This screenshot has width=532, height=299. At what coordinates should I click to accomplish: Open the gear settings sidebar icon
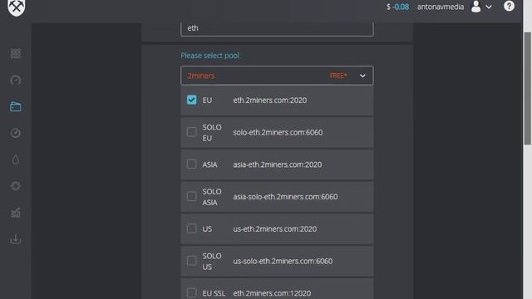pyautogui.click(x=16, y=186)
